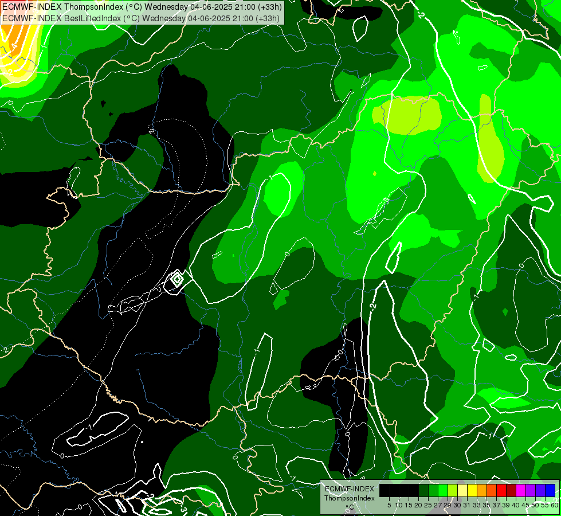Click the legend scale value 50
The width and height of the screenshot is (561, 516).
tap(535, 505)
